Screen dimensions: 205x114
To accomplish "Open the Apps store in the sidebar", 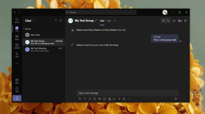I will [x=17, y=81].
